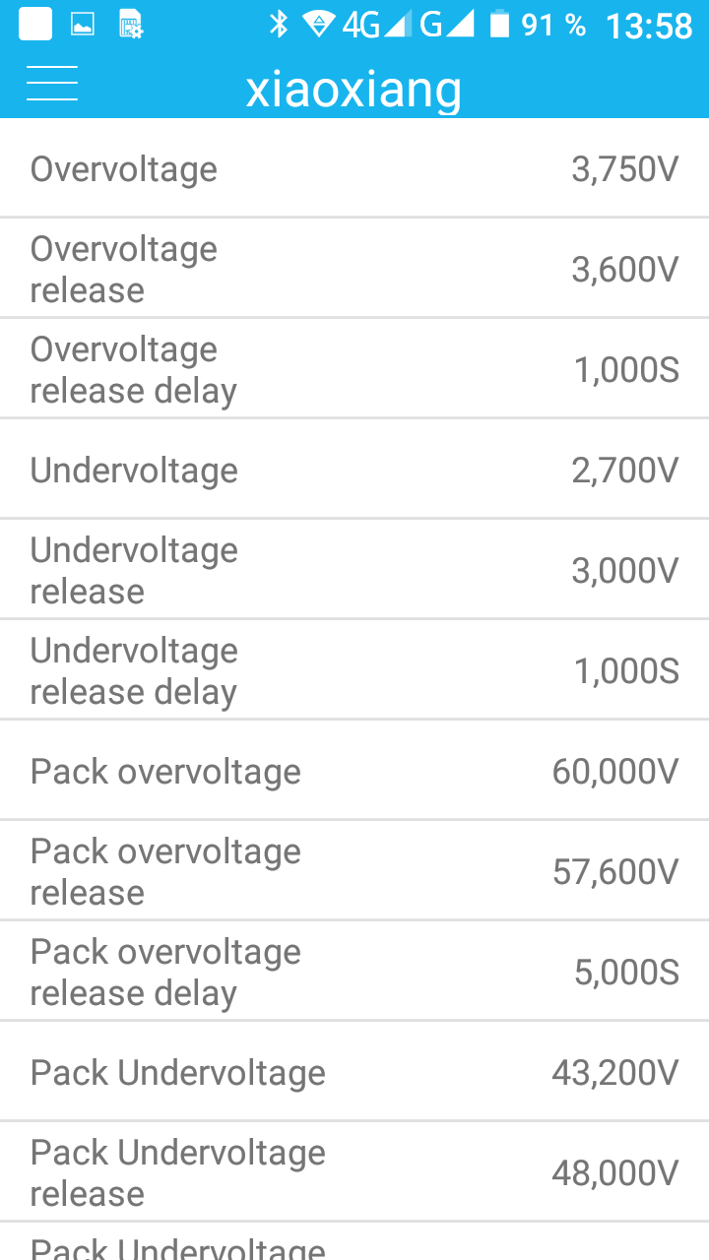
Task: Select the Undervoltage 2,700V row
Action: 354,471
